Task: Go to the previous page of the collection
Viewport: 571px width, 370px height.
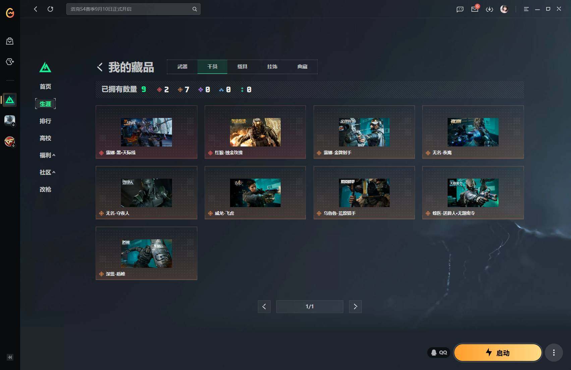Action: coord(264,307)
